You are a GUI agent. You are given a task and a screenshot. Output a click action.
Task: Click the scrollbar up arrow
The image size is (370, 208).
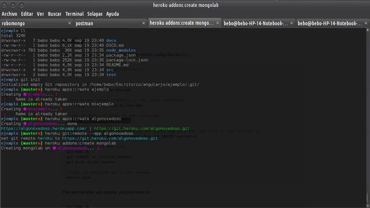[368, 30]
